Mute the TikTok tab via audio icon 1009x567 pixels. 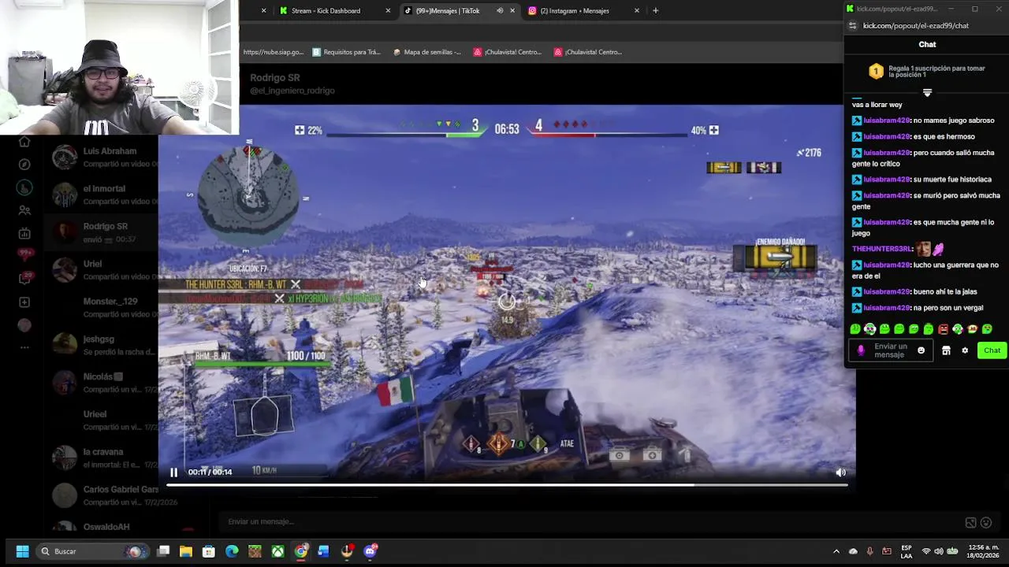(x=500, y=11)
